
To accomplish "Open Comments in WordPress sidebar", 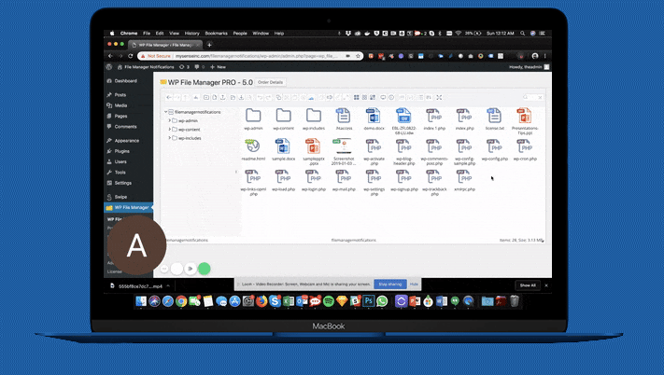I will coord(128,127).
